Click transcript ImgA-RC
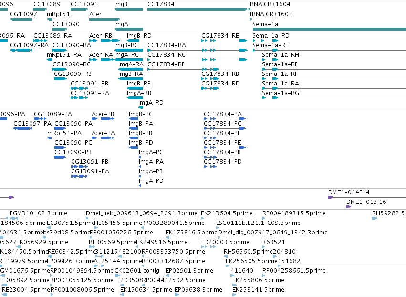The height and width of the screenshot is (297, 406). pyautogui.click(x=126, y=55)
